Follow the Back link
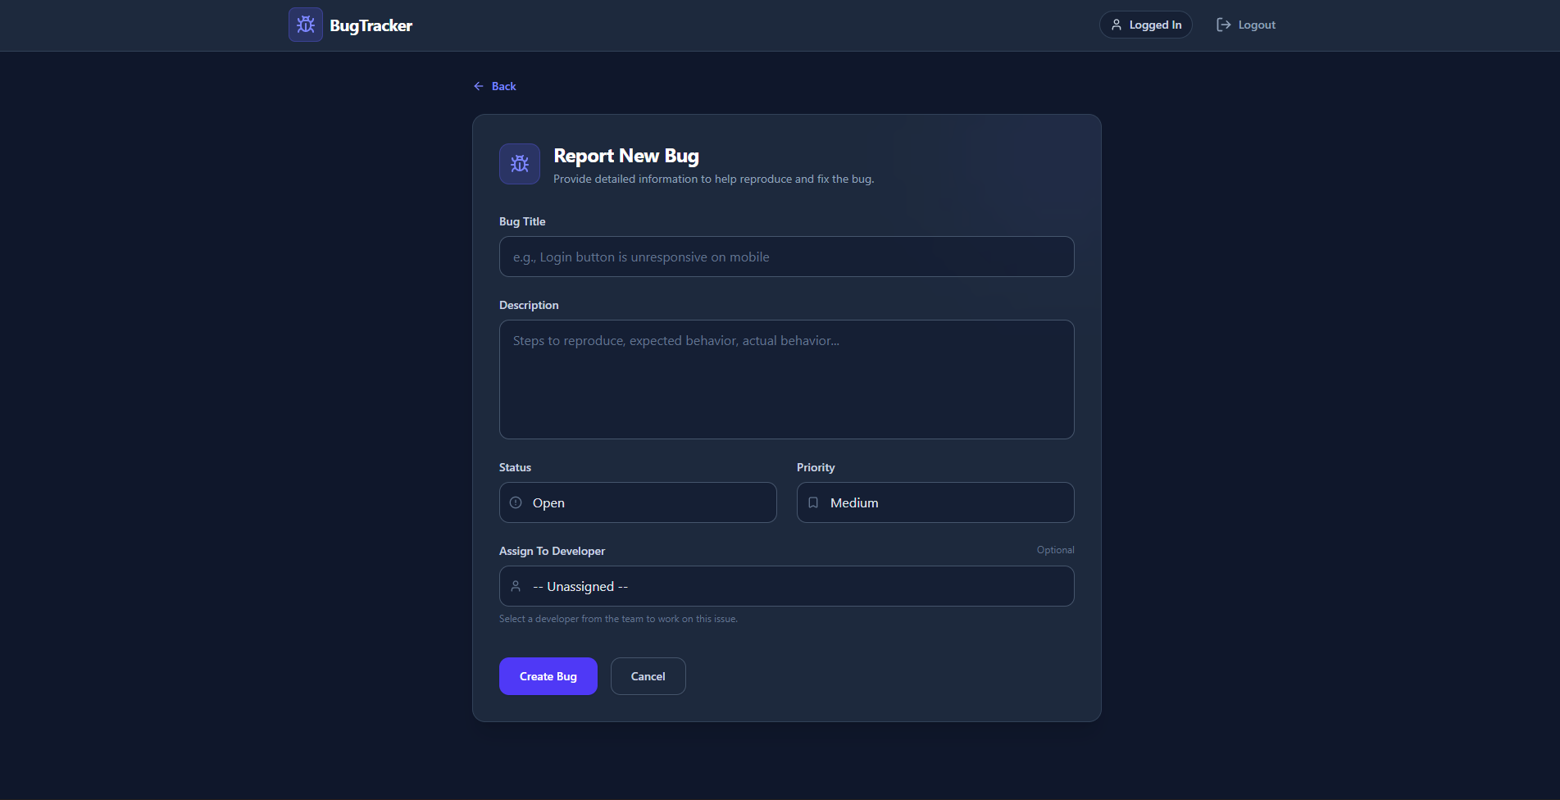Screen dimensions: 1560x800 pyautogui.click(x=503, y=85)
